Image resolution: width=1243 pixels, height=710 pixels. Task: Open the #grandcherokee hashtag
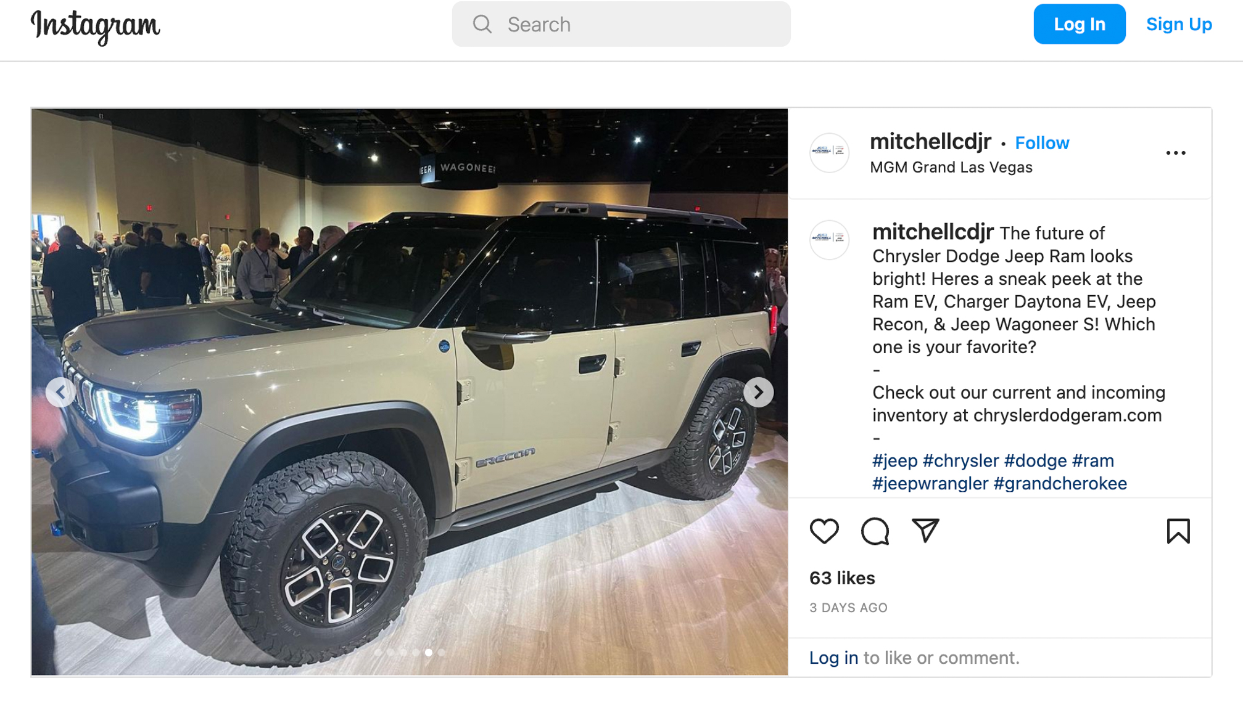point(1060,484)
